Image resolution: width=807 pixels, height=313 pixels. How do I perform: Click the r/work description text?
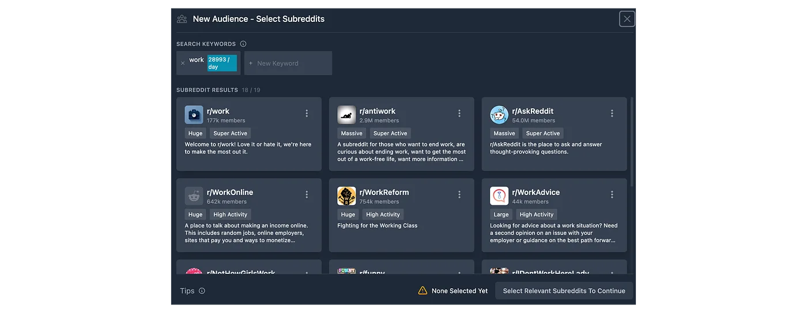[x=248, y=148]
